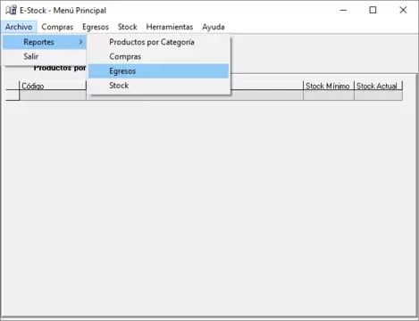Open the Egresos menu in the menu bar
The width and height of the screenshot is (419, 321).
pos(96,27)
